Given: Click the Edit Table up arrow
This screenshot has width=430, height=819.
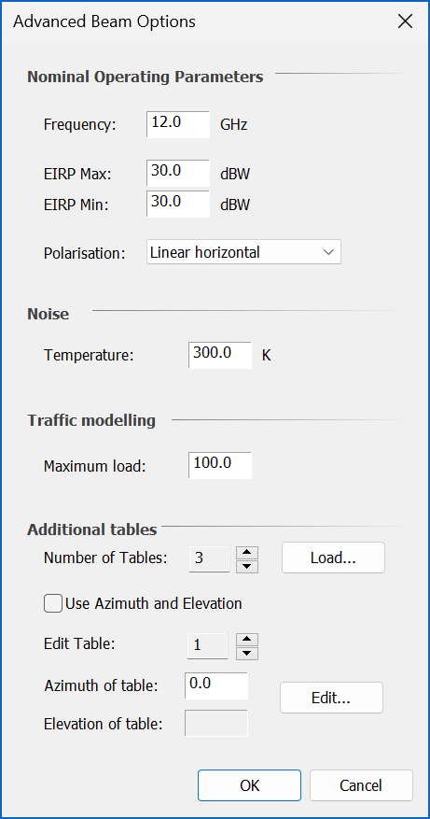Looking at the screenshot, I should pos(247,640).
